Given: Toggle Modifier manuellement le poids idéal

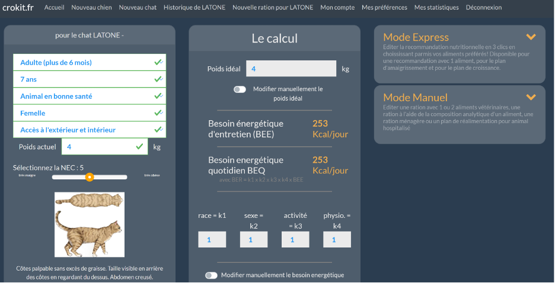Looking at the screenshot, I should [x=240, y=89].
